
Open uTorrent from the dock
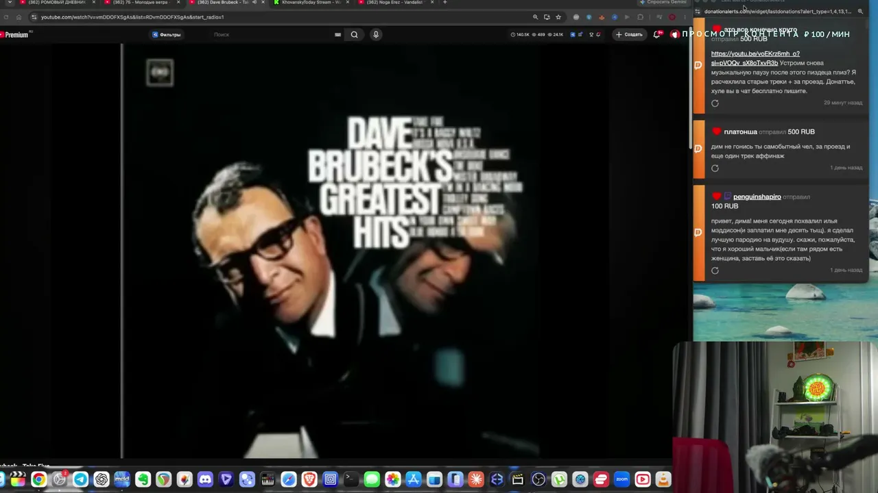pyautogui.click(x=559, y=479)
